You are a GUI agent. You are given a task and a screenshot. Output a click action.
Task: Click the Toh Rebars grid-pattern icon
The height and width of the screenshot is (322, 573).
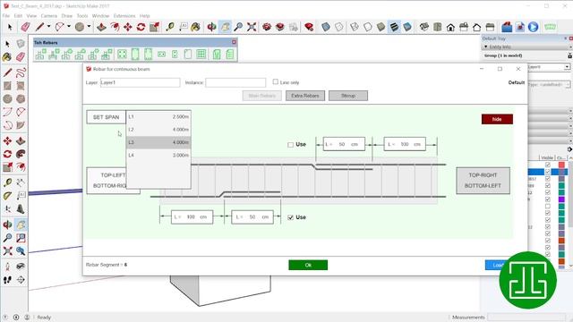pos(201,55)
